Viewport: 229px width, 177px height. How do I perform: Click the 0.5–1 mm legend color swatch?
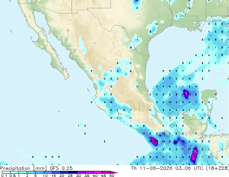click(x=14, y=172)
